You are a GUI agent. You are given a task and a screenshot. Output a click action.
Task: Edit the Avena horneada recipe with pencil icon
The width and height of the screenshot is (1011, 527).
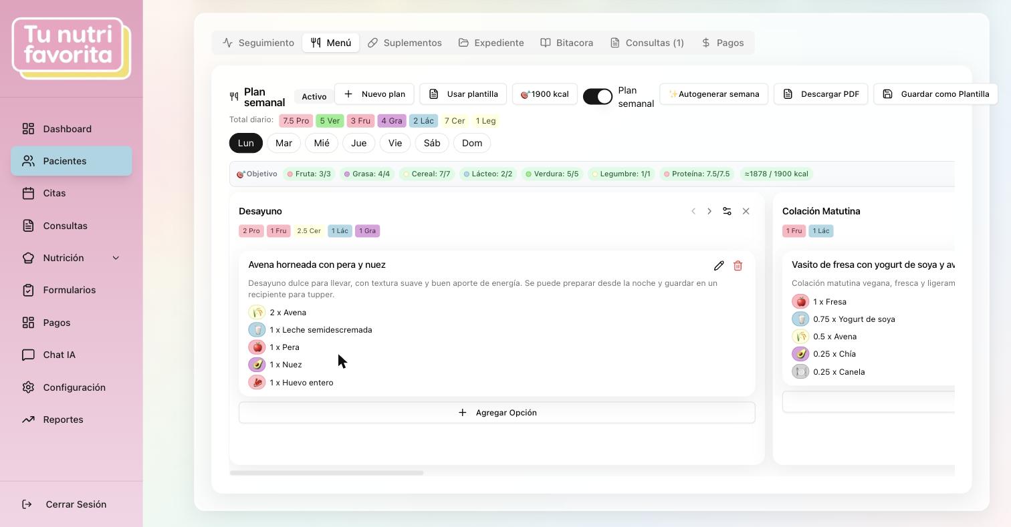719,266
